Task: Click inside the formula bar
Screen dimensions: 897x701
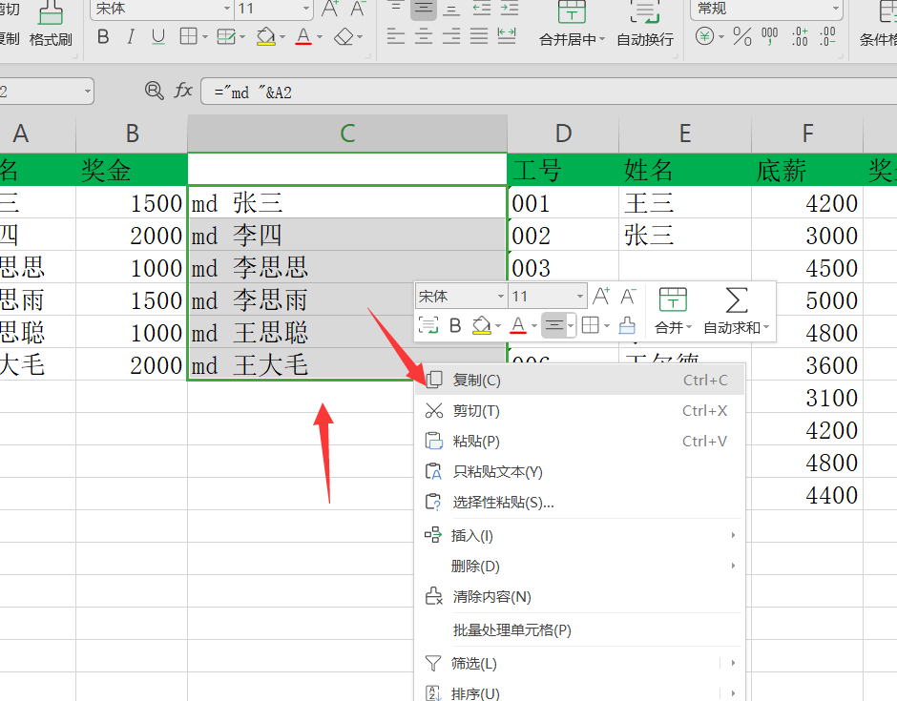Action: 382,91
